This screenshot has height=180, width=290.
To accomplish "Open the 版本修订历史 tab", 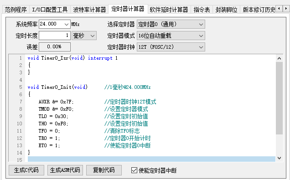I will 259,10.
